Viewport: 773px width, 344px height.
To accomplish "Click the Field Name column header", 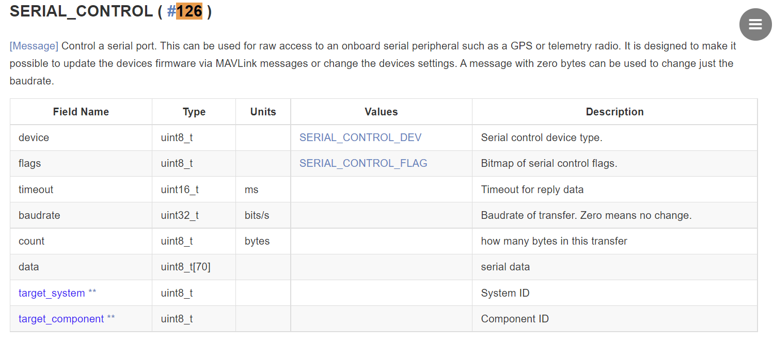I will (81, 111).
